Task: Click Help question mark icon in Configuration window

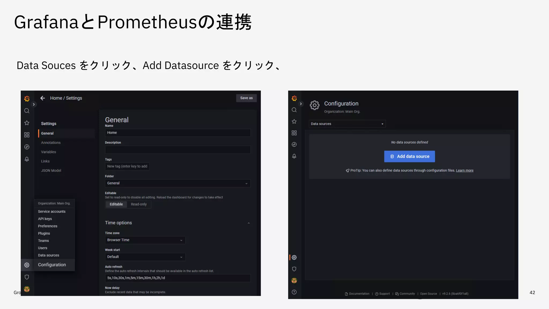Action: (294, 292)
